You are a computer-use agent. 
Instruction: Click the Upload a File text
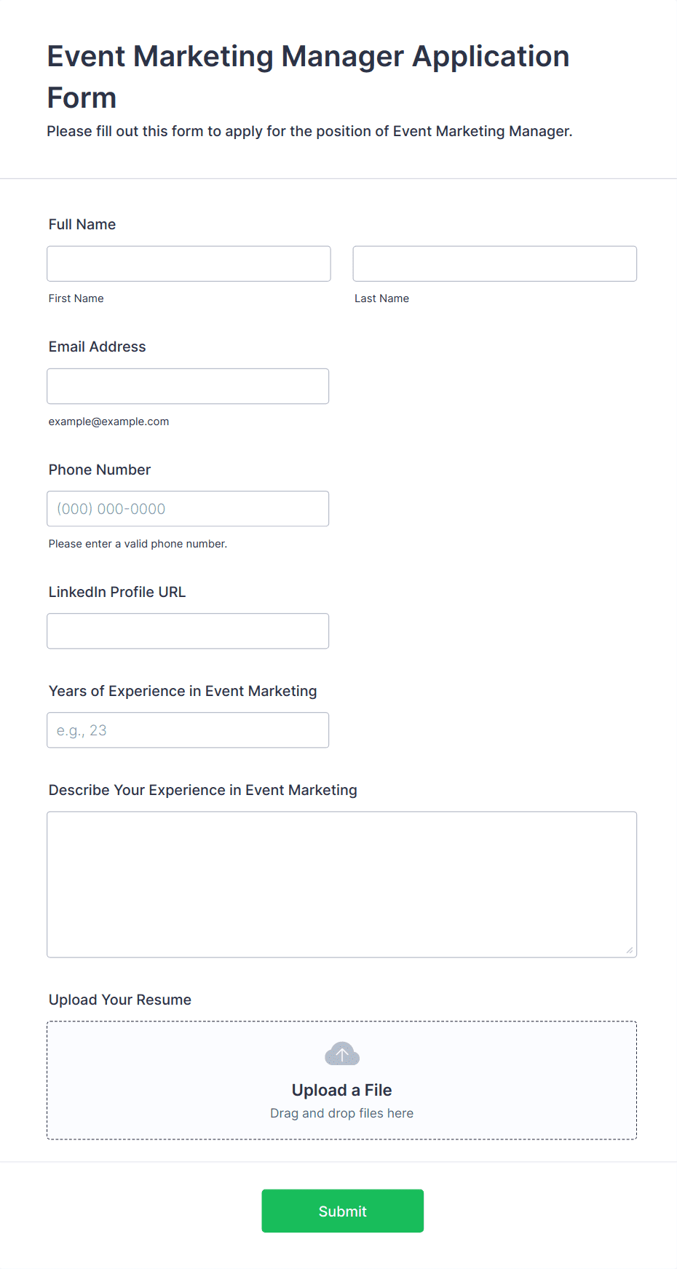coord(342,1090)
